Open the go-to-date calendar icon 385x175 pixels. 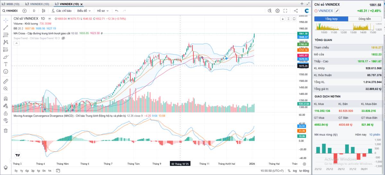tap(58, 171)
